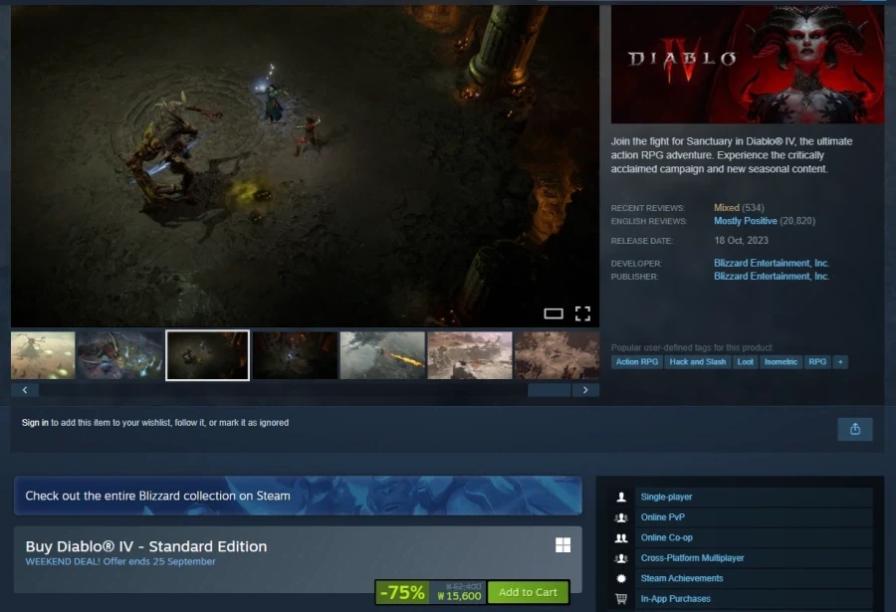Open the Online Co-op category link
The image size is (896, 612).
[666, 537]
